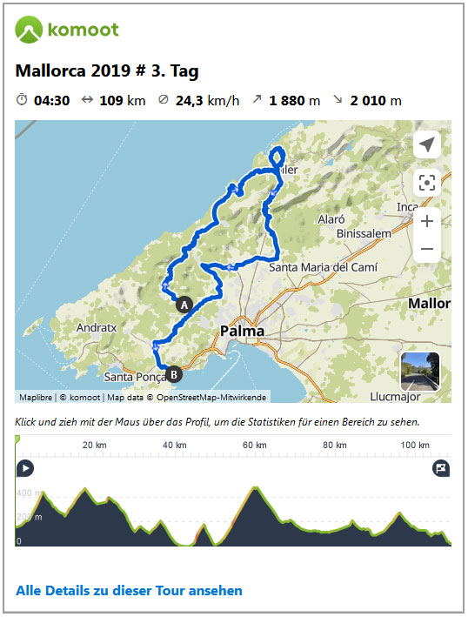Click the komoot wordmark text
Image resolution: width=468 pixels, height=617 pixels.
click(x=83, y=30)
